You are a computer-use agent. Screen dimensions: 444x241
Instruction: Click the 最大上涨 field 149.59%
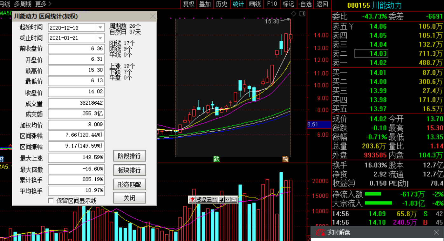tap(76, 158)
